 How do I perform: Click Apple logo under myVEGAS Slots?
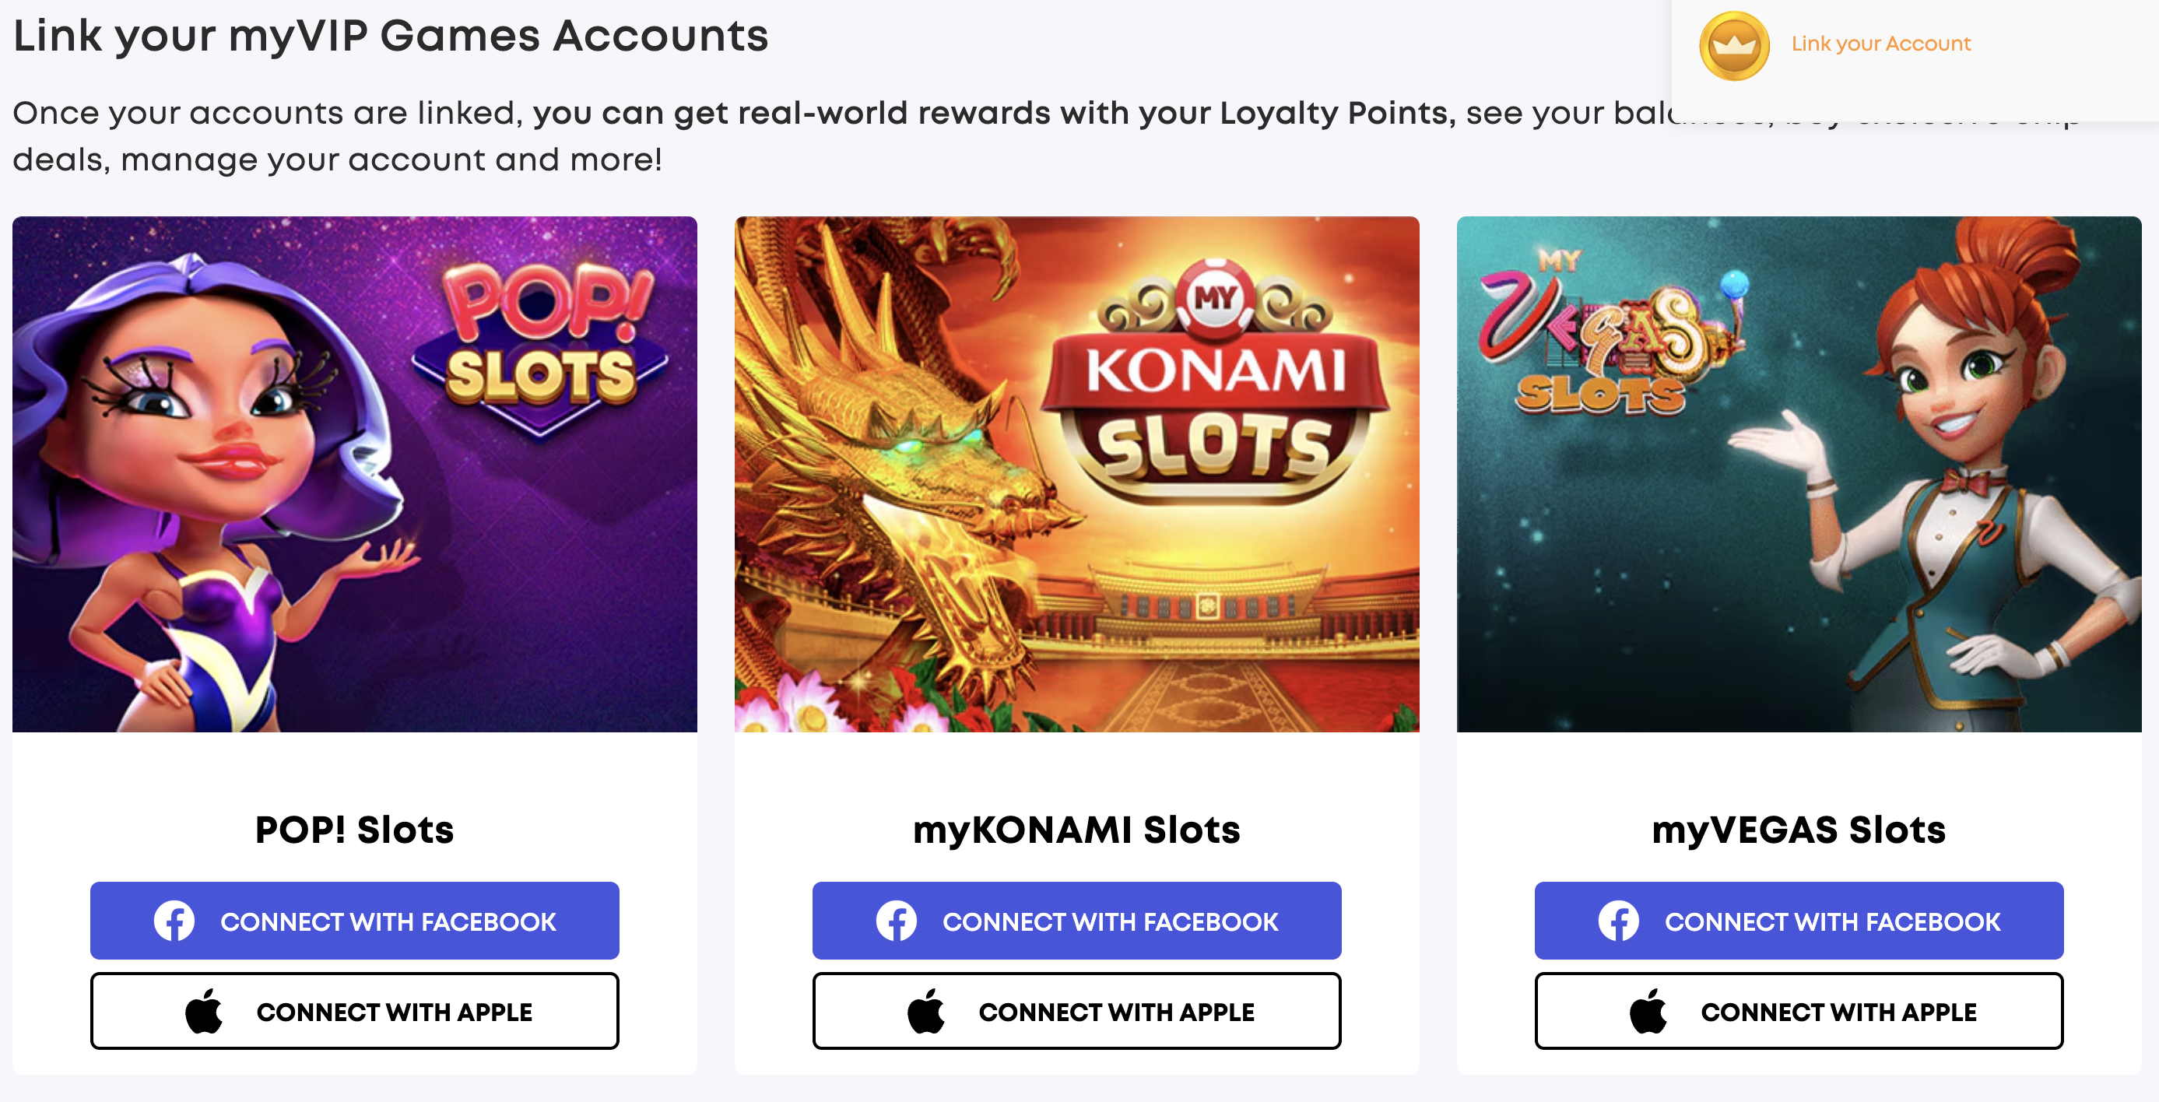(1648, 1011)
